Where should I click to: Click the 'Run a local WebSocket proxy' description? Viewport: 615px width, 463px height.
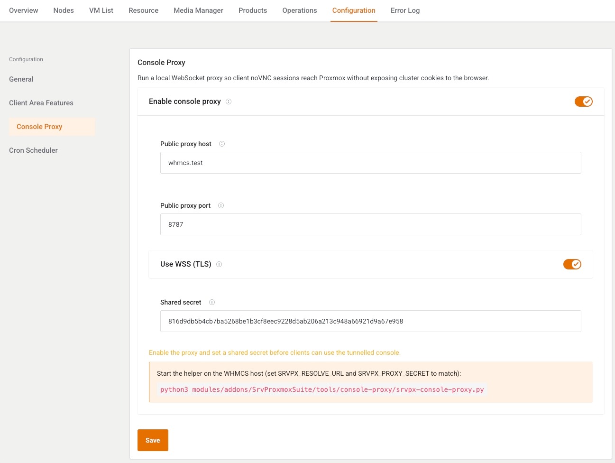pyautogui.click(x=313, y=78)
